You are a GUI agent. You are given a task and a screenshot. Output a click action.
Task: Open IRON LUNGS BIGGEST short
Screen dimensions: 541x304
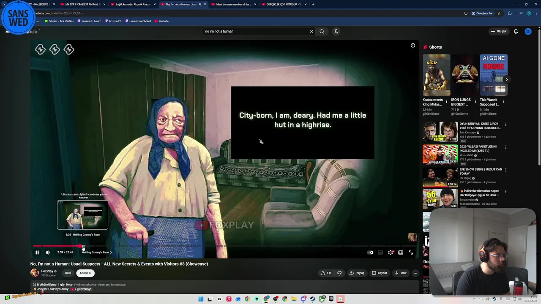pyautogui.click(x=465, y=75)
